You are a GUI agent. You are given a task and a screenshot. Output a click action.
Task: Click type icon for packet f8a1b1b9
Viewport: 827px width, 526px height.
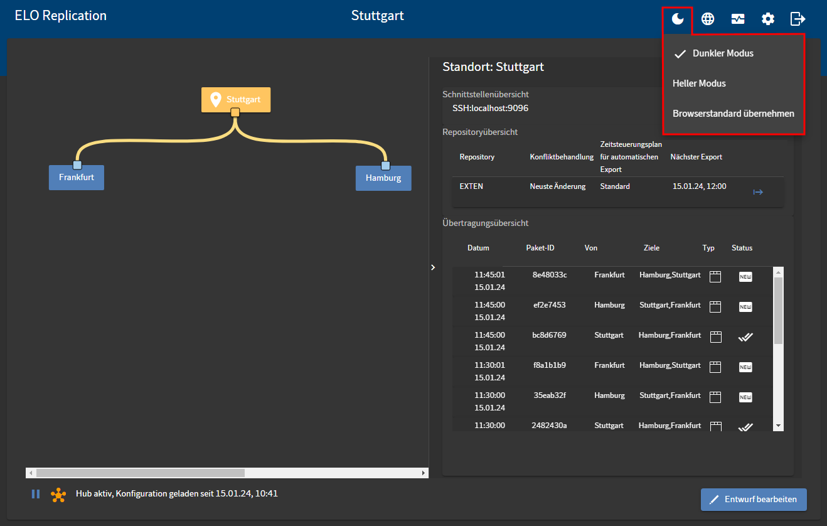[x=715, y=367]
